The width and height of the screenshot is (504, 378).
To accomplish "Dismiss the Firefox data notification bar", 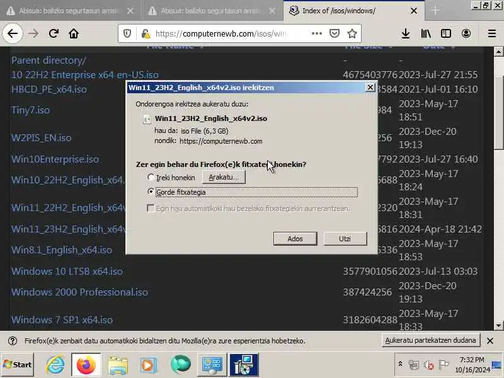I will 490,341.
